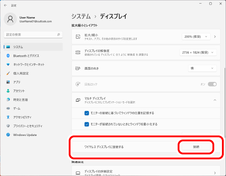
Task: Open 個人用設定 category
Action: (33, 73)
